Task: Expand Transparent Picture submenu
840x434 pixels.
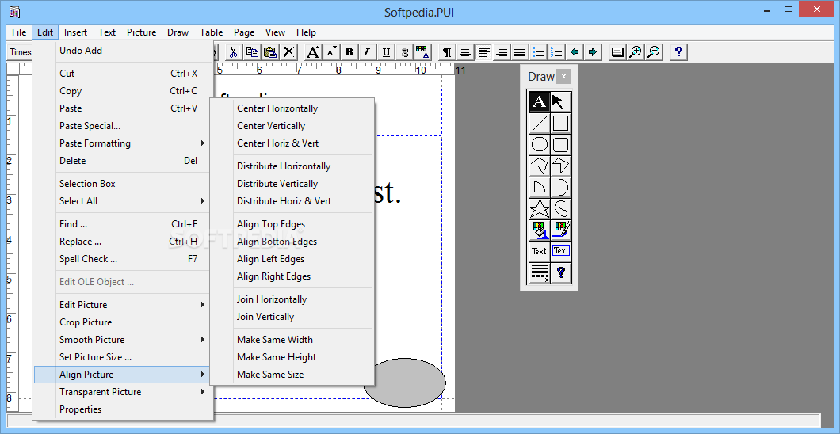Action: coord(123,392)
